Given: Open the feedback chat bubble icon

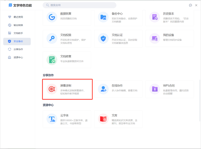Looking at the screenshot, I should tap(191, 5).
